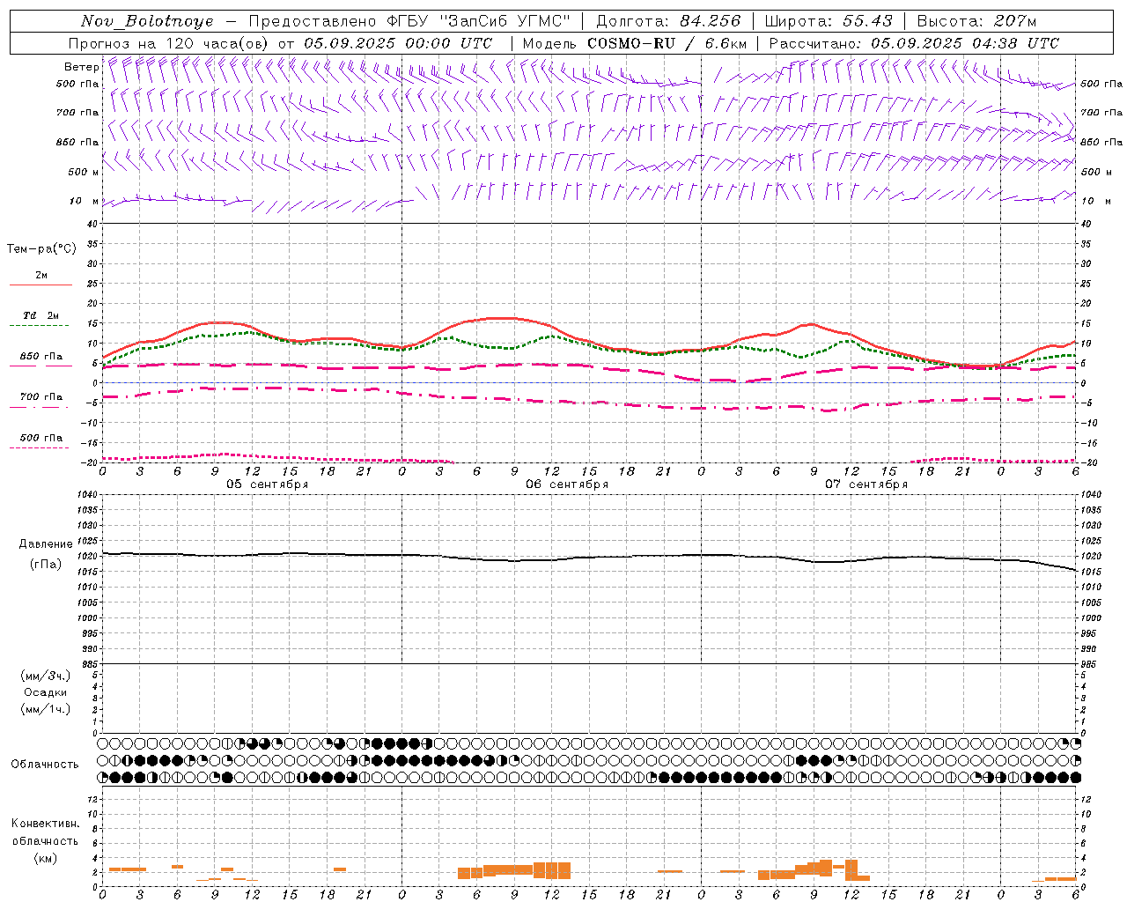Click the Рассчитано: 05.09.2025 04:38 UTC timestamp

coord(914,43)
